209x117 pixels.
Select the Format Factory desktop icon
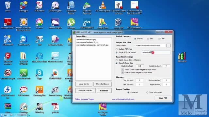tap(55, 91)
